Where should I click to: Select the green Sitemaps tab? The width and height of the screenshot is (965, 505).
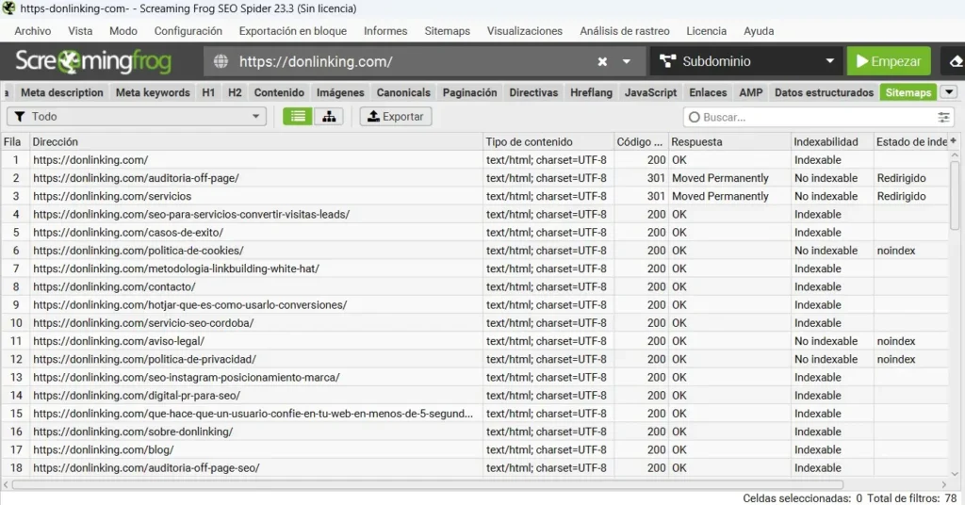pyautogui.click(x=908, y=92)
